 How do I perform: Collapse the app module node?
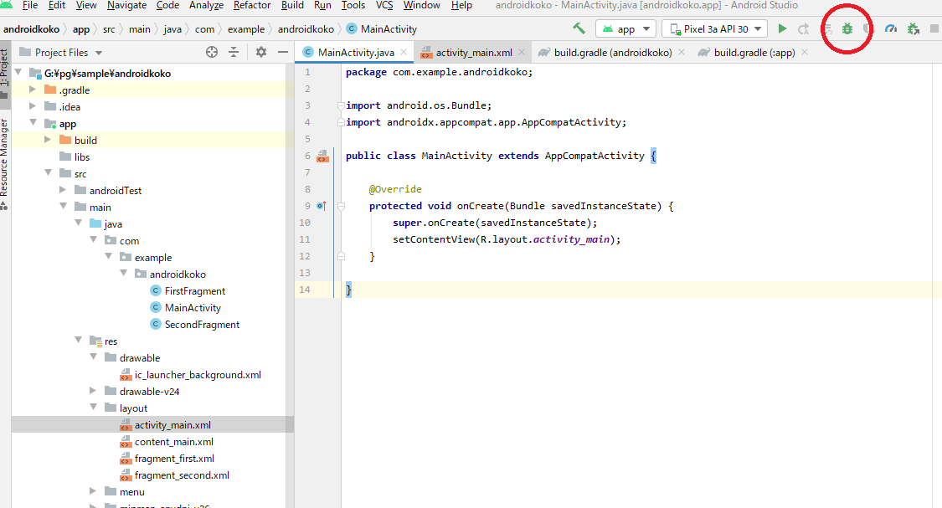point(33,122)
